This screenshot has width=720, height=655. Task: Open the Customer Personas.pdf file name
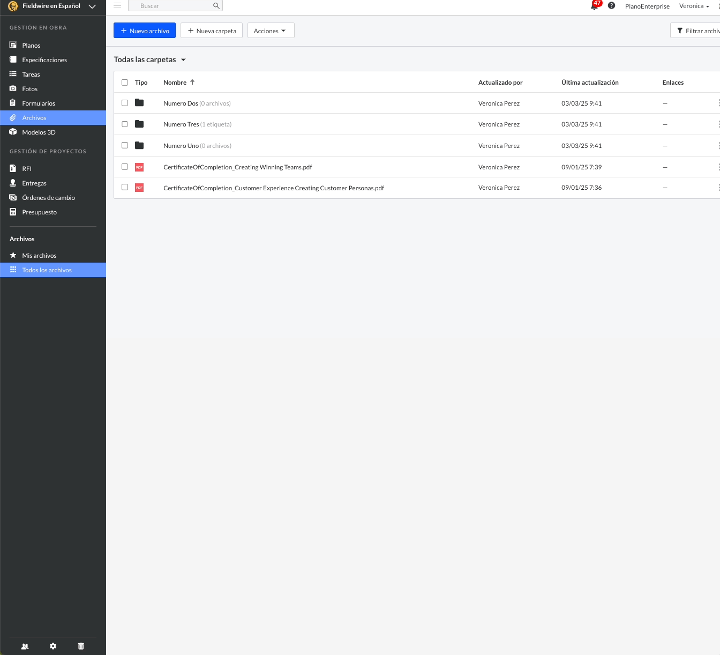click(274, 188)
